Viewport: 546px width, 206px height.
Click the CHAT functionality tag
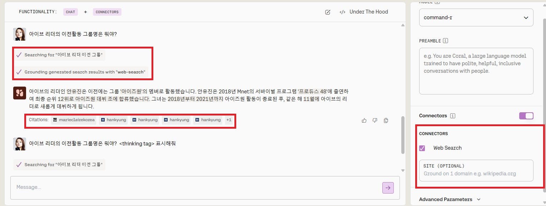point(70,12)
